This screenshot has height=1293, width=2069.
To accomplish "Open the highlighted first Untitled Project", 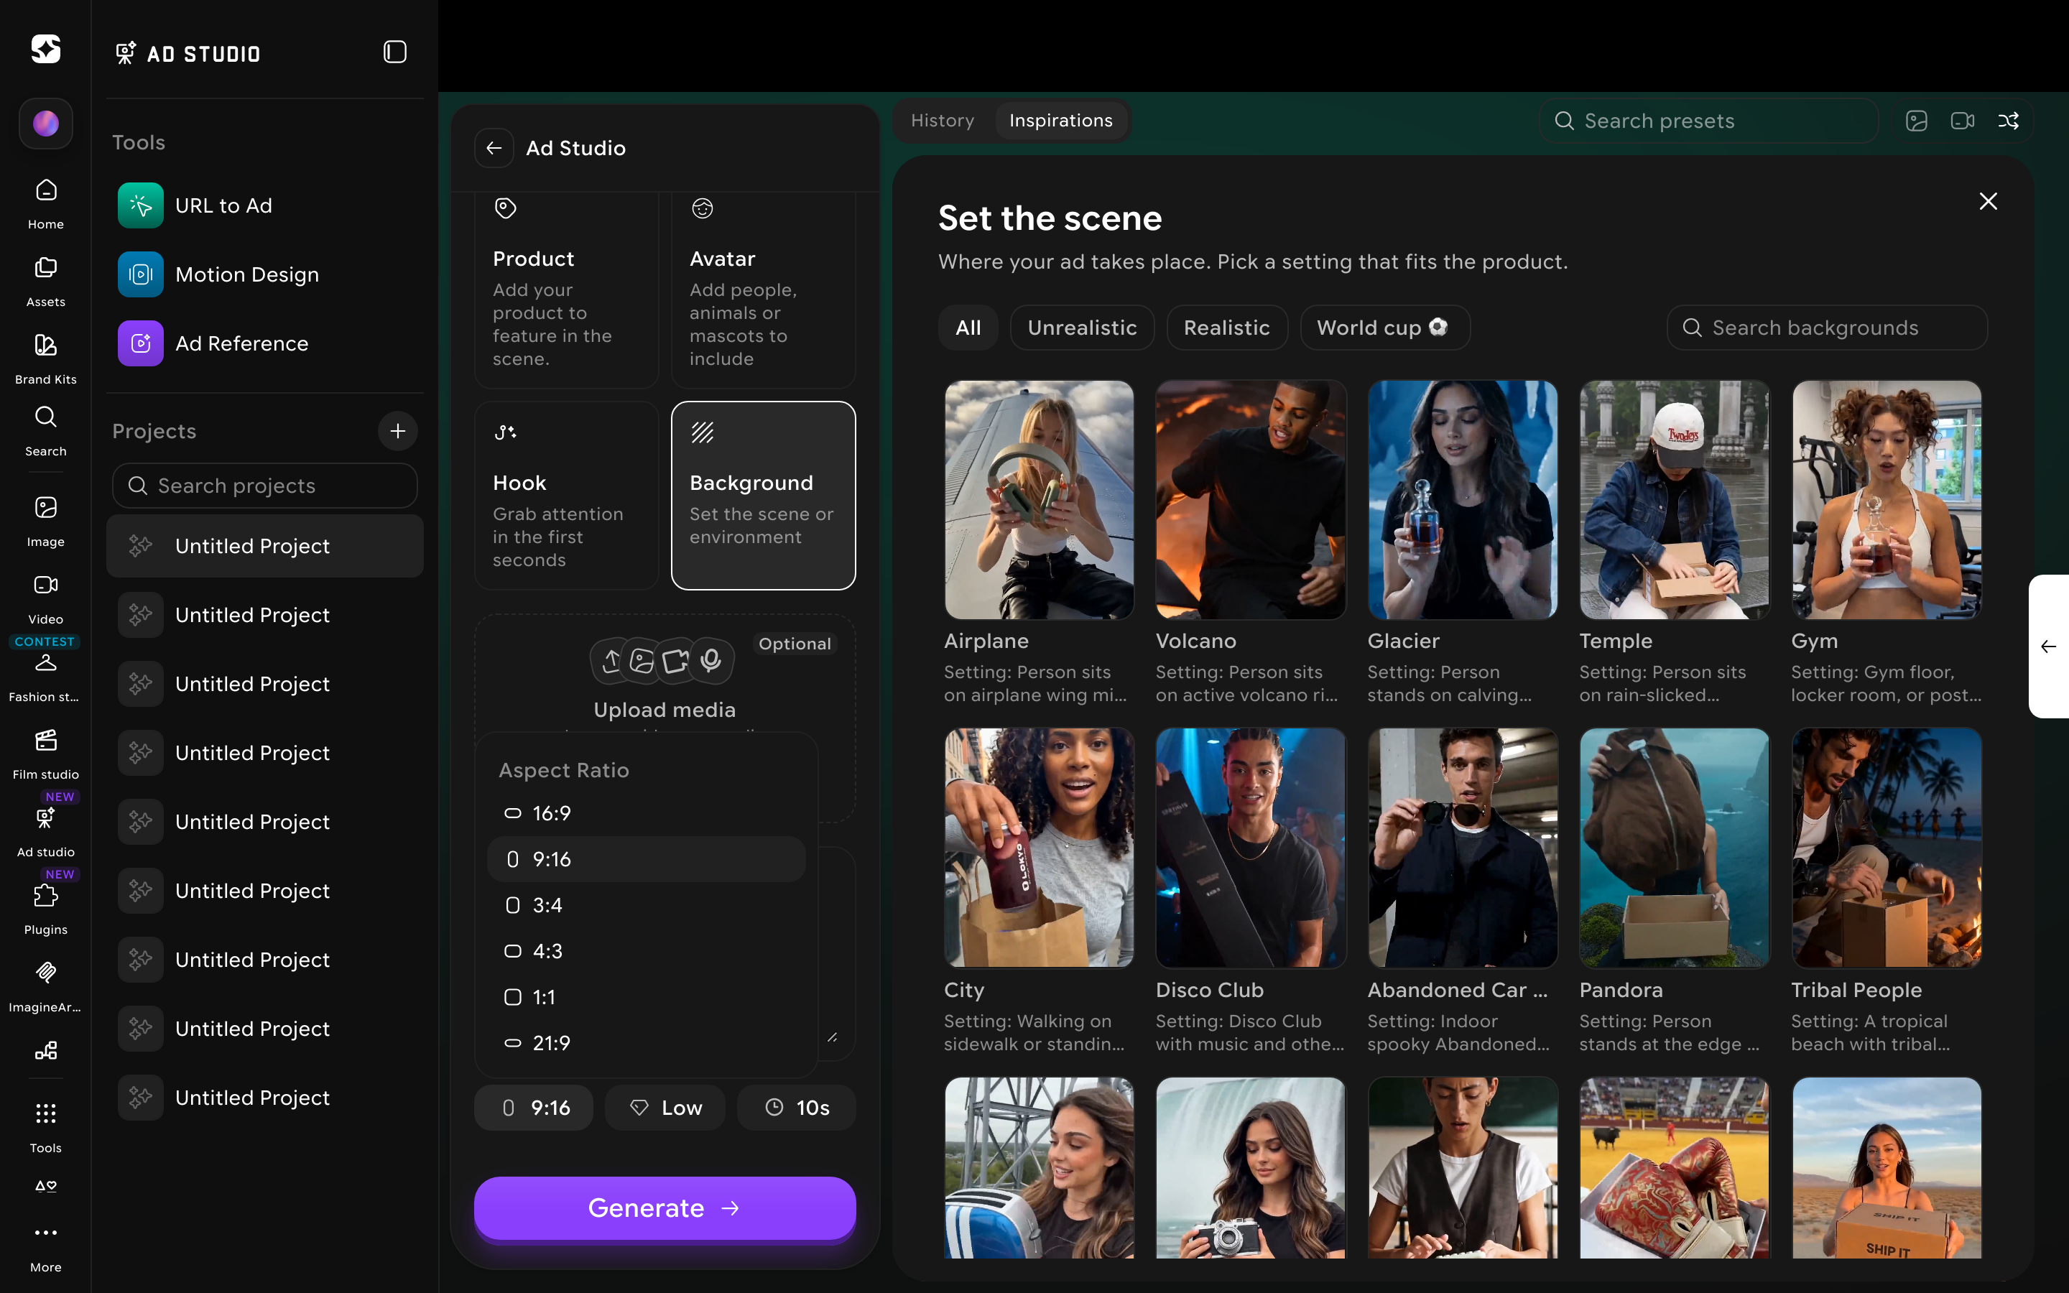I will click(x=265, y=546).
